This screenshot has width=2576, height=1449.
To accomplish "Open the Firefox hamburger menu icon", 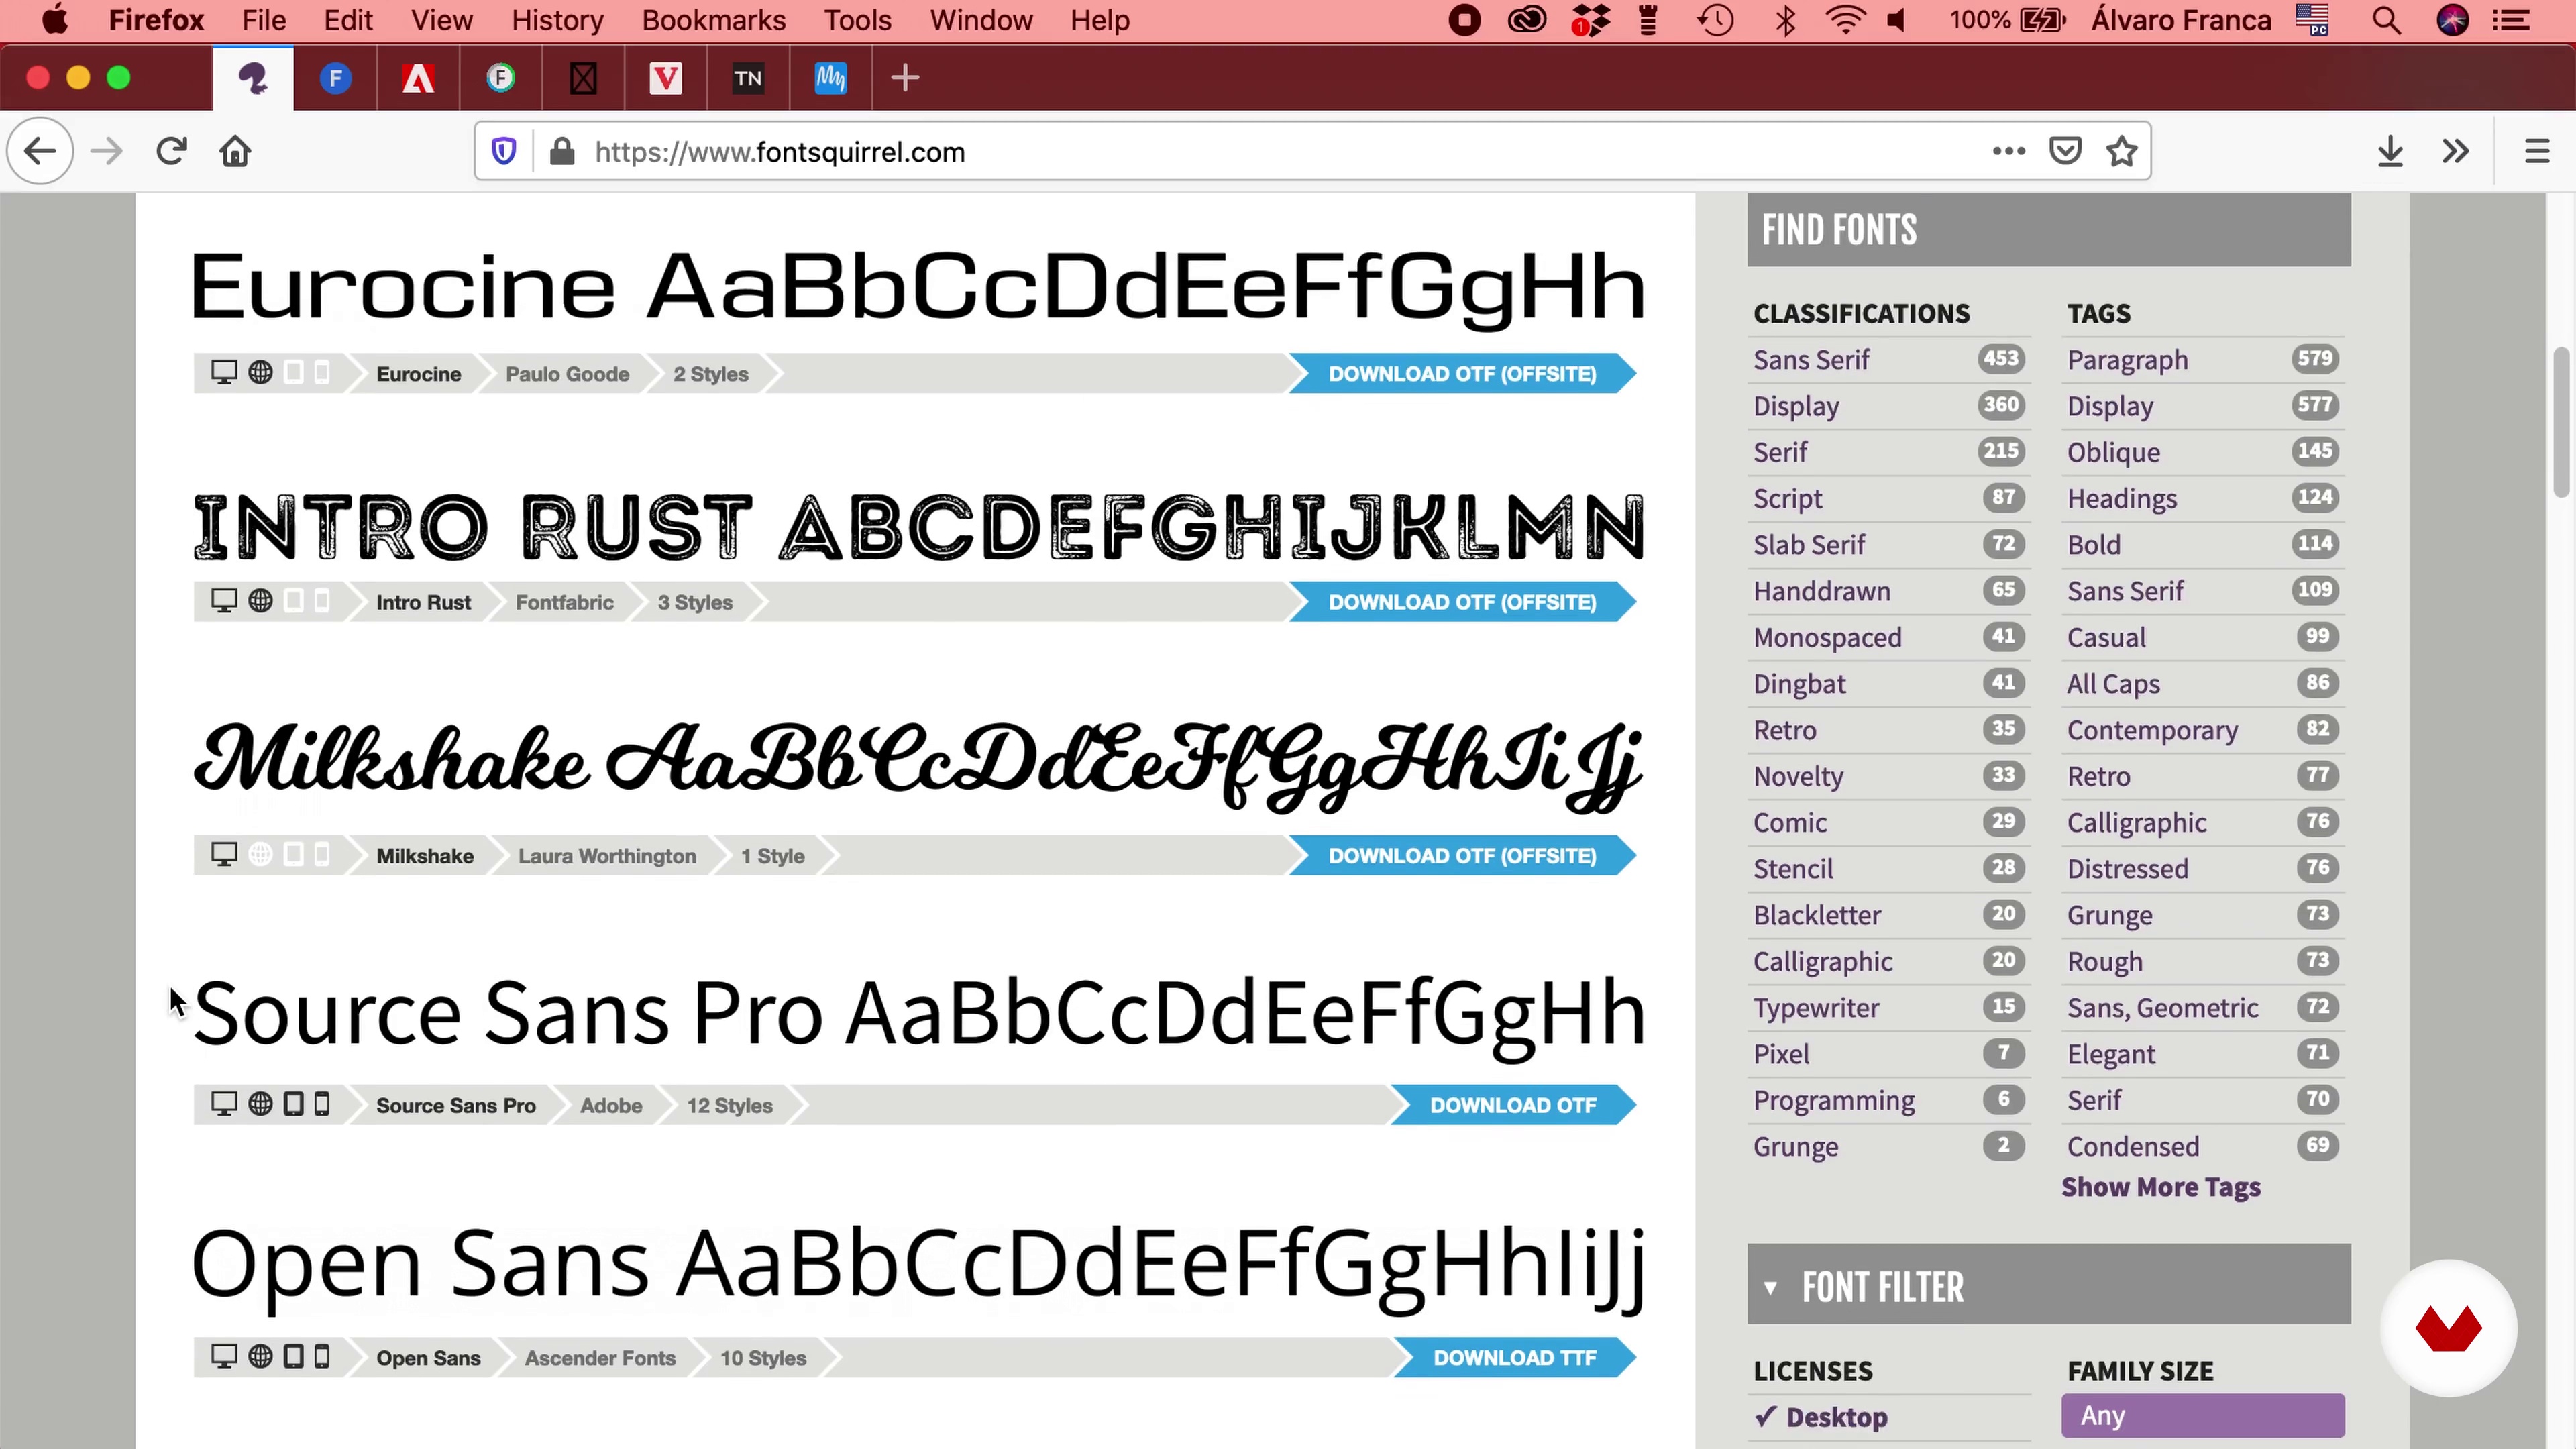I will pyautogui.click(x=2536, y=152).
